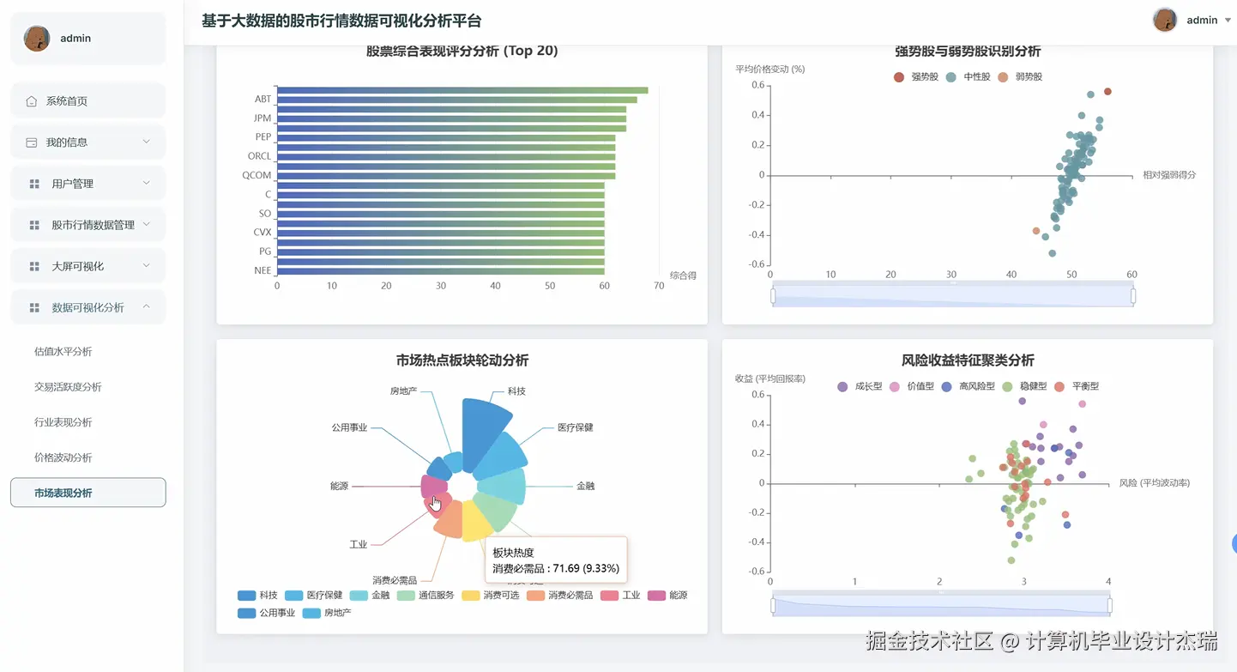1237x672 pixels.
Task: Toggle the 高风险型 cluster legend
Action: [x=968, y=387]
